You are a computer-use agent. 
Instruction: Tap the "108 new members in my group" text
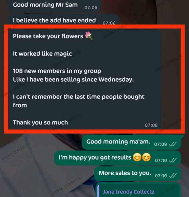pyautogui.click(x=57, y=71)
